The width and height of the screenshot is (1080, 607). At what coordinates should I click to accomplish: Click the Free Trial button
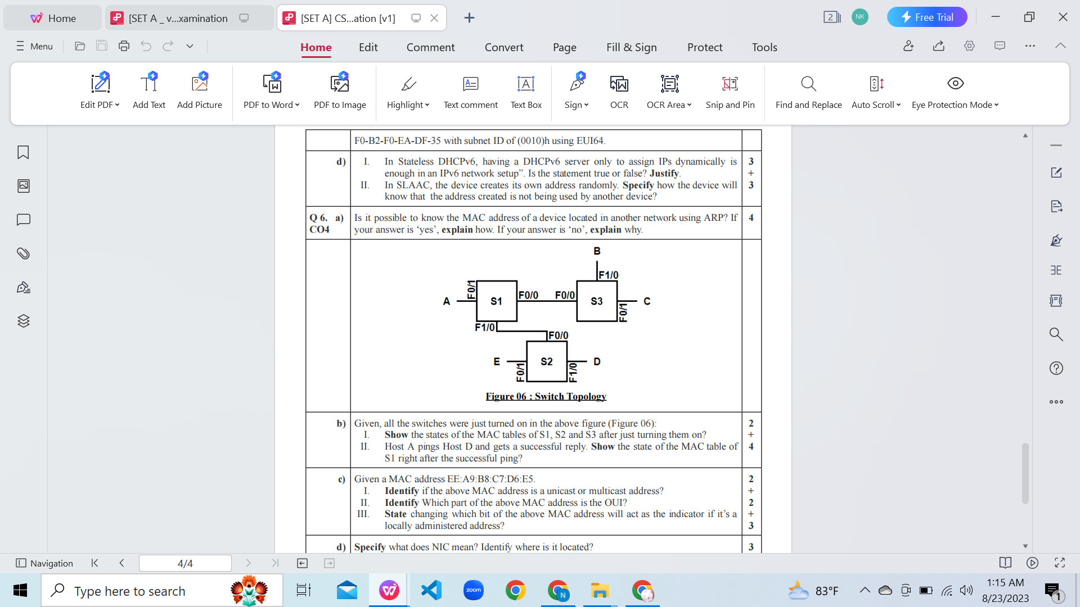click(927, 17)
